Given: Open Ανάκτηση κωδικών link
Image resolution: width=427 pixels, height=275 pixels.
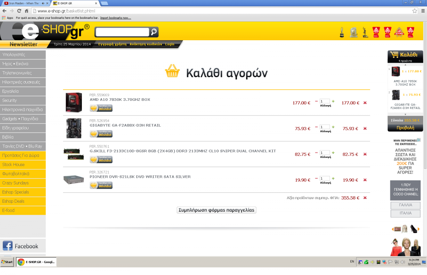Looking at the screenshot, I should 146,44.
